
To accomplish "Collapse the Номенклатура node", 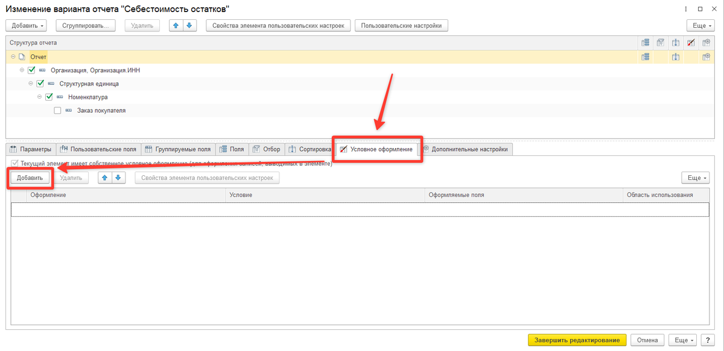I will [40, 97].
